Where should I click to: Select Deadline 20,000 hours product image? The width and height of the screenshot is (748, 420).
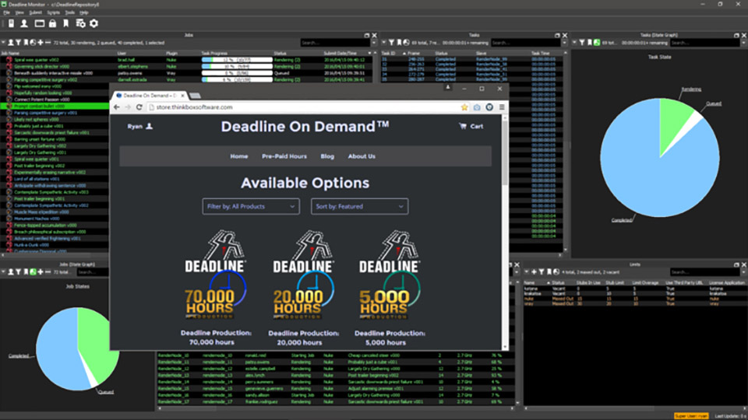(303, 275)
